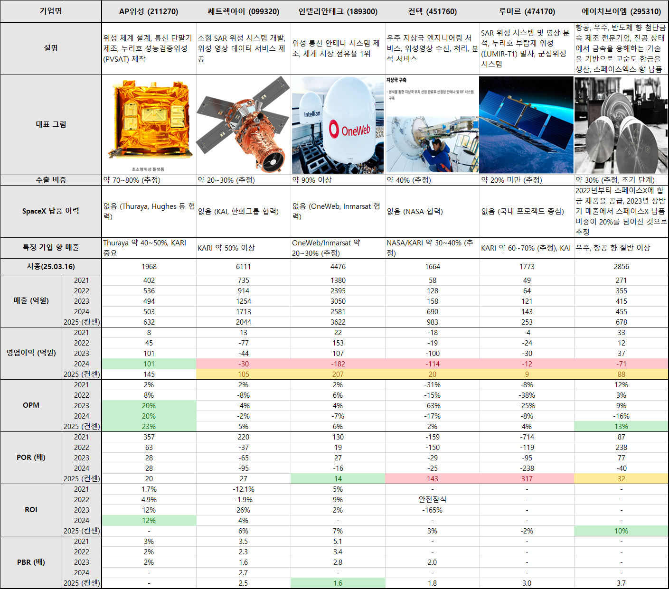Screen dimensions: 669x589
Task: Select the 에이치브이엠 (295310) header cell
Action: point(621,11)
